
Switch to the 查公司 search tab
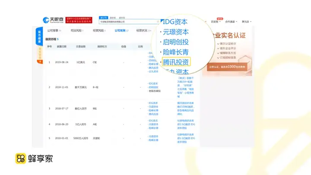(x=104, y=18)
